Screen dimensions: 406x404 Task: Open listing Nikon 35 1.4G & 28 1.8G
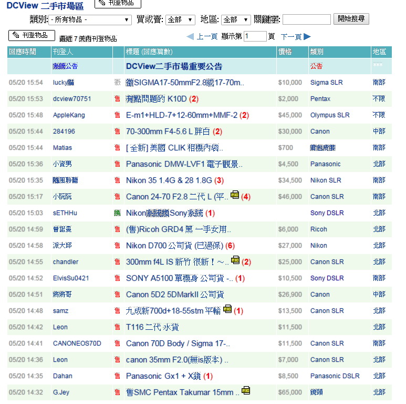(x=169, y=180)
